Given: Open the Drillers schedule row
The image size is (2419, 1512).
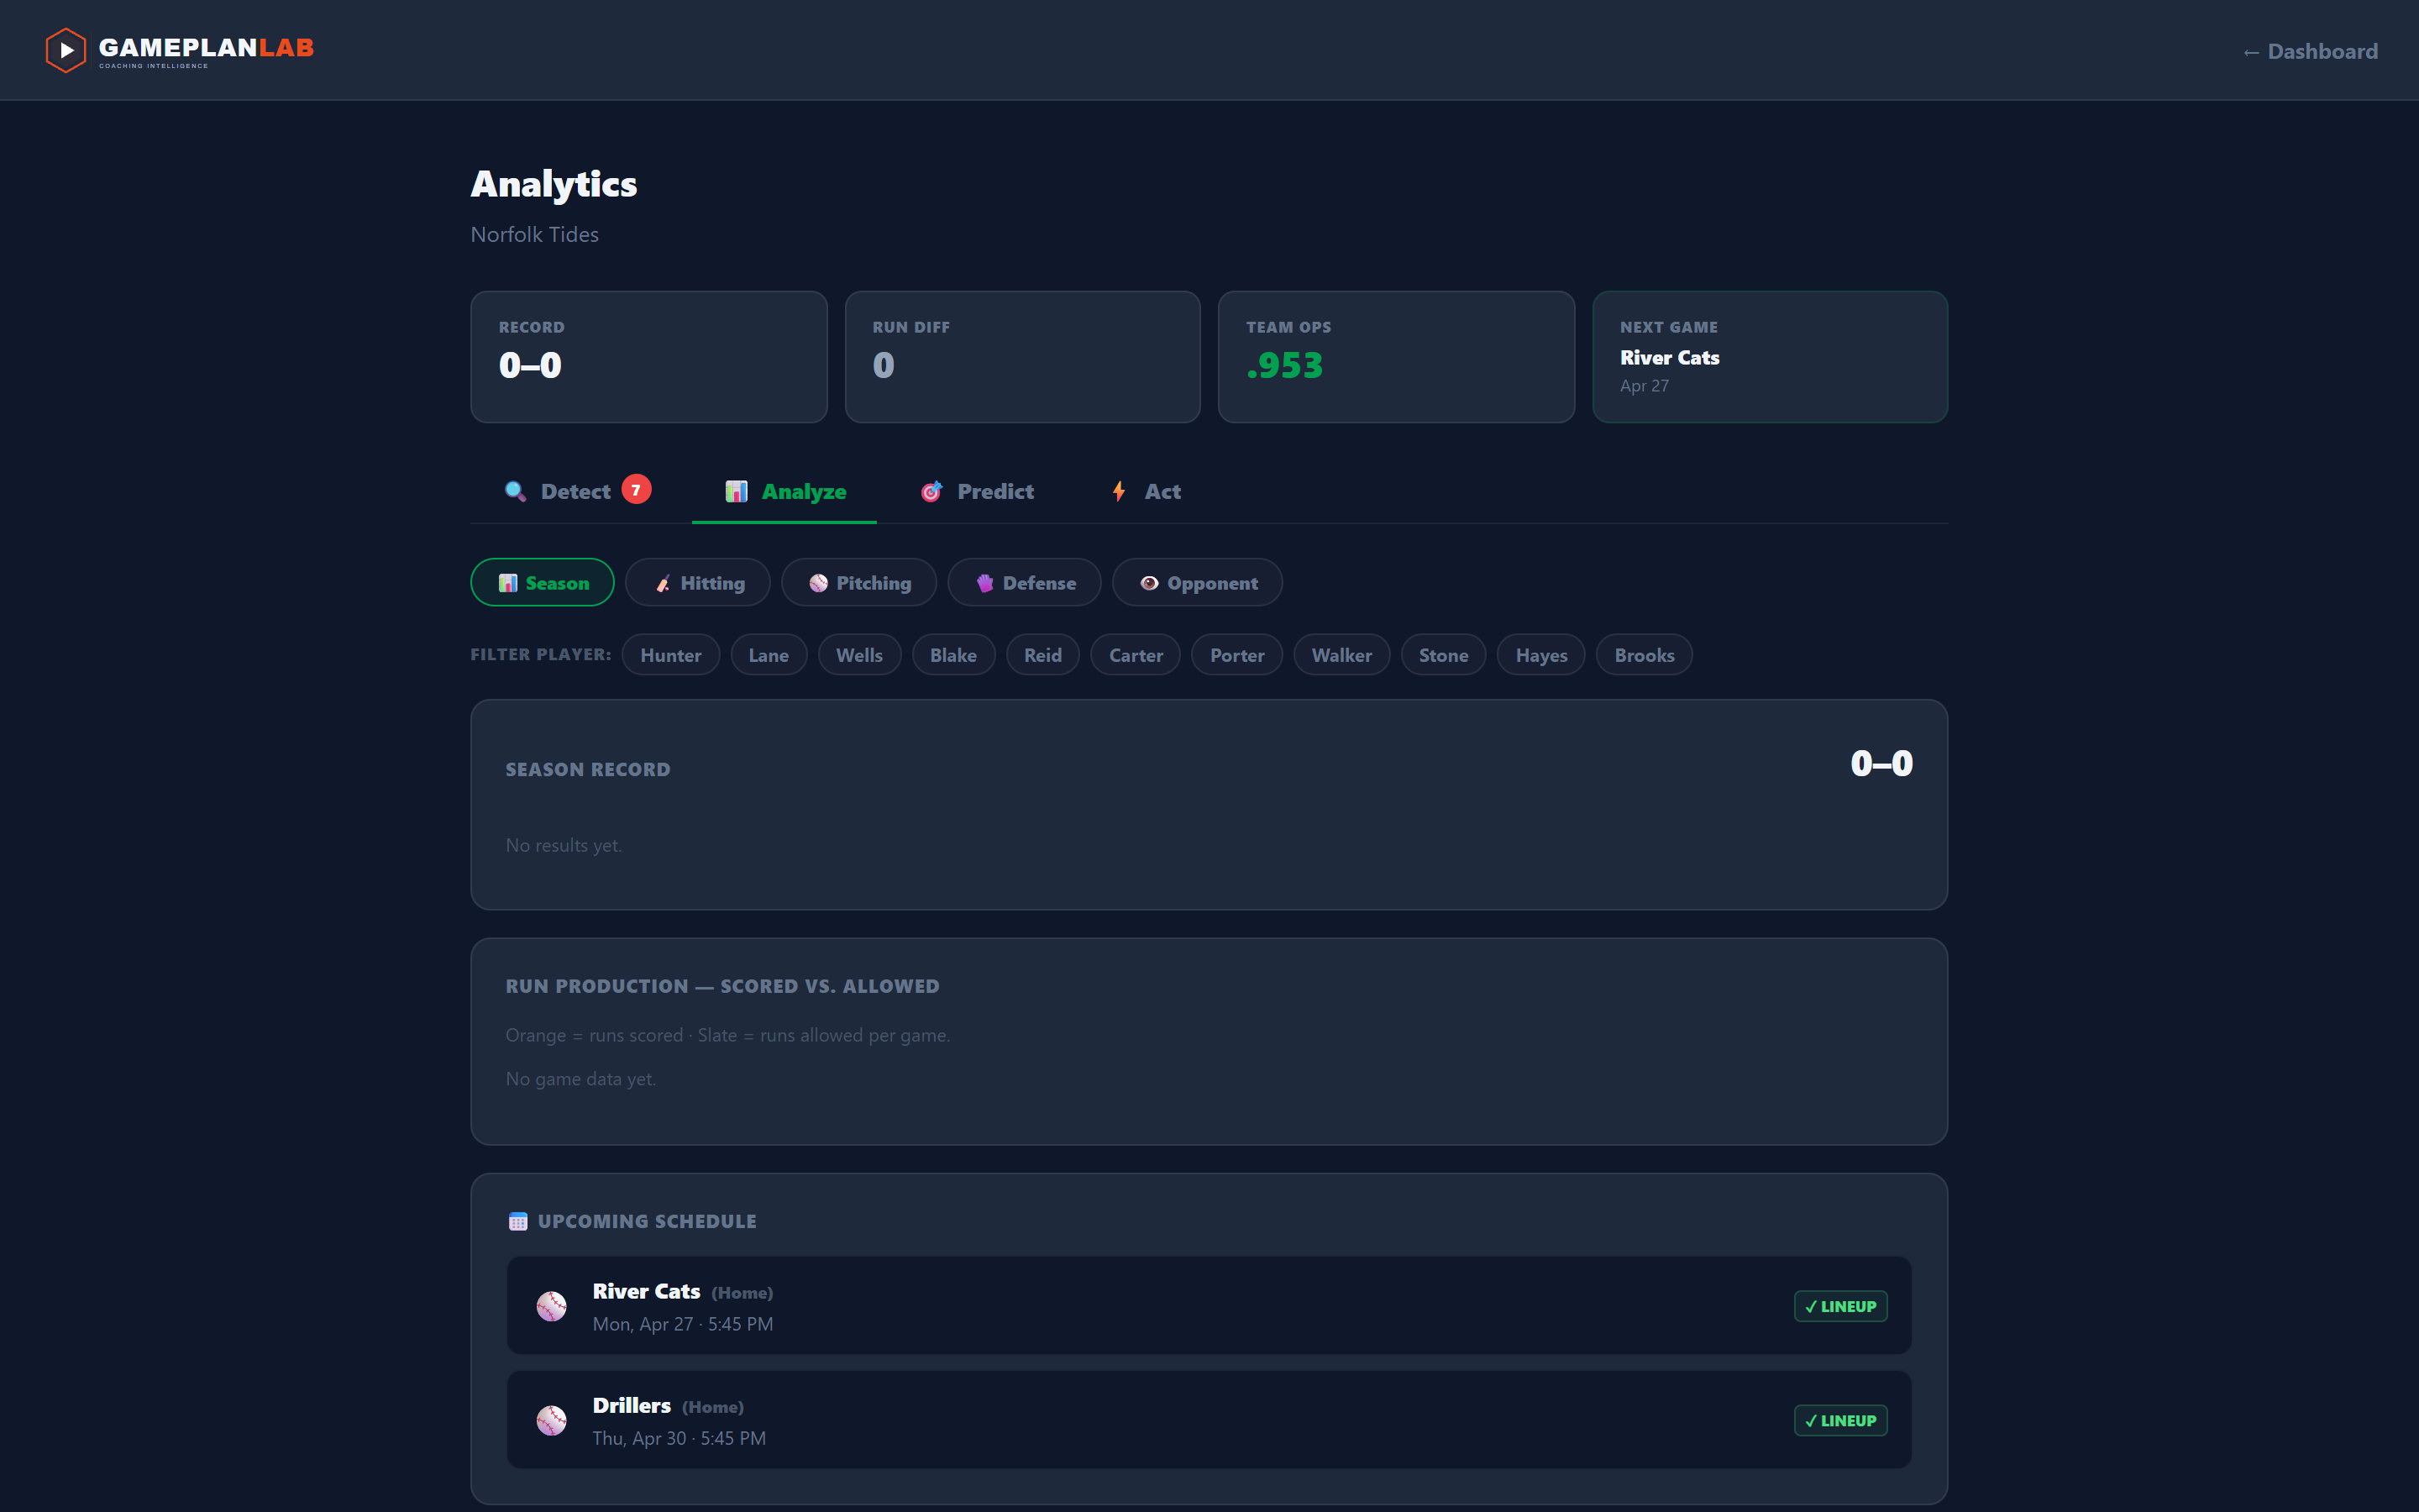Looking at the screenshot, I should [x=1209, y=1420].
